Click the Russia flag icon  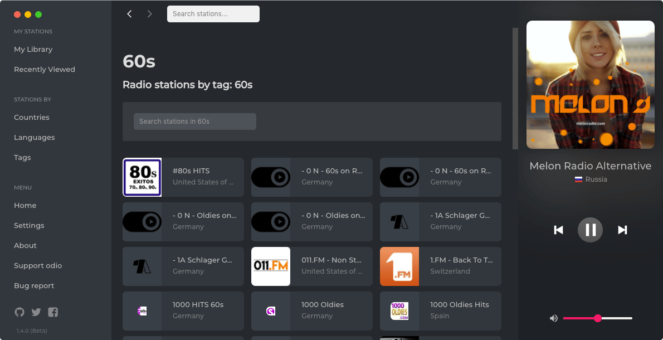coord(578,179)
